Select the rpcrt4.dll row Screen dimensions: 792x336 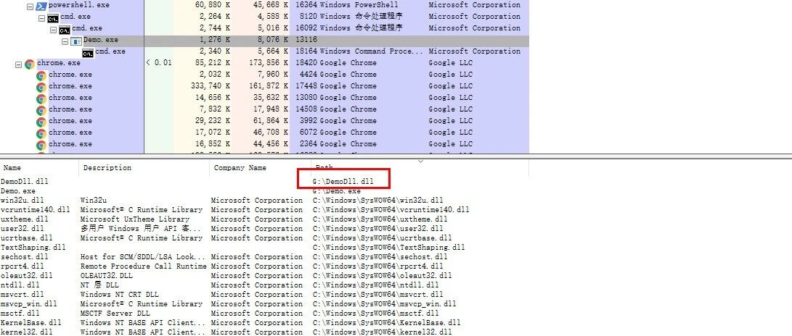[x=264, y=266]
